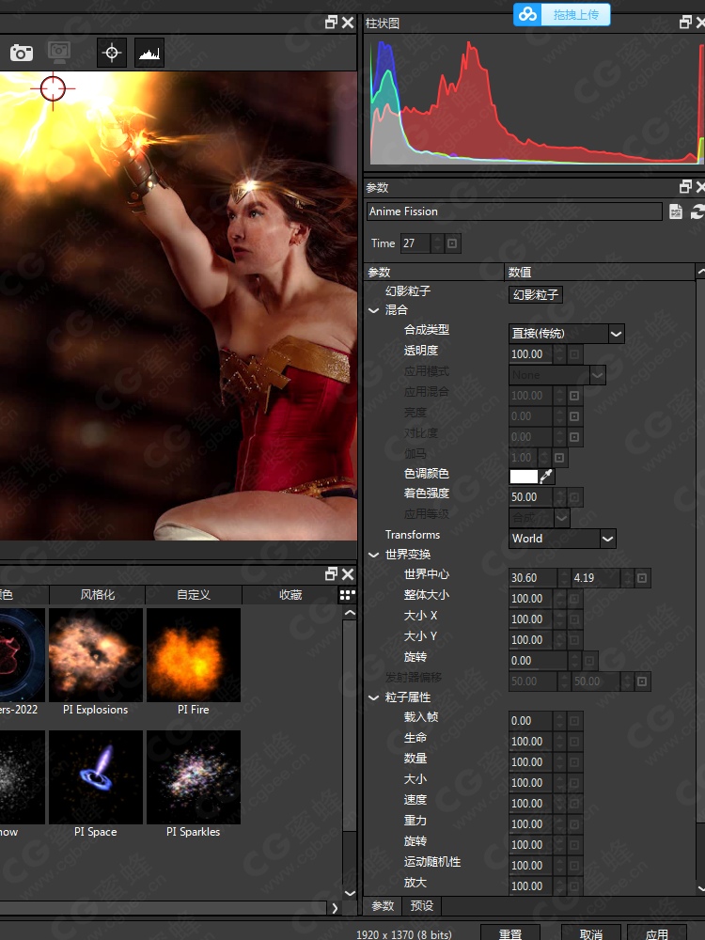The height and width of the screenshot is (940, 705).
Task: Click the 重置 button
Action: [x=510, y=932]
